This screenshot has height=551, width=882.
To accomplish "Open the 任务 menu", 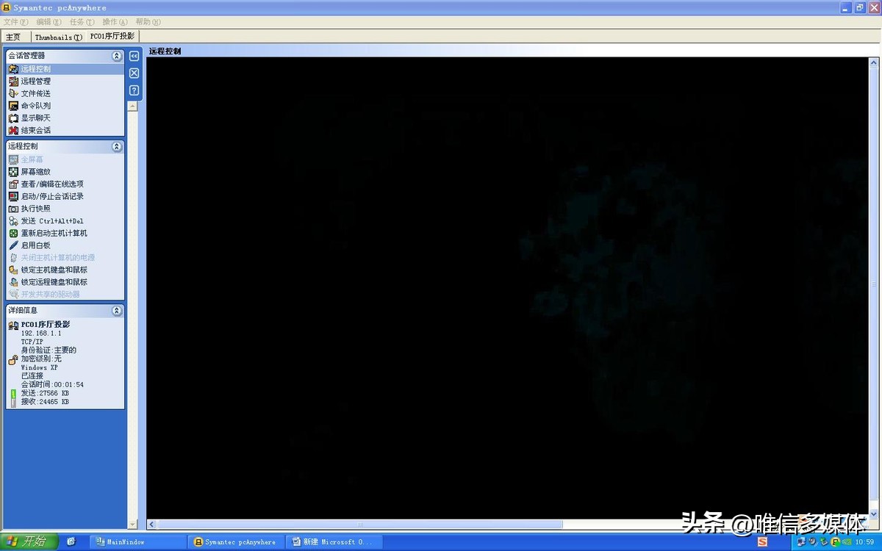I will pos(82,22).
